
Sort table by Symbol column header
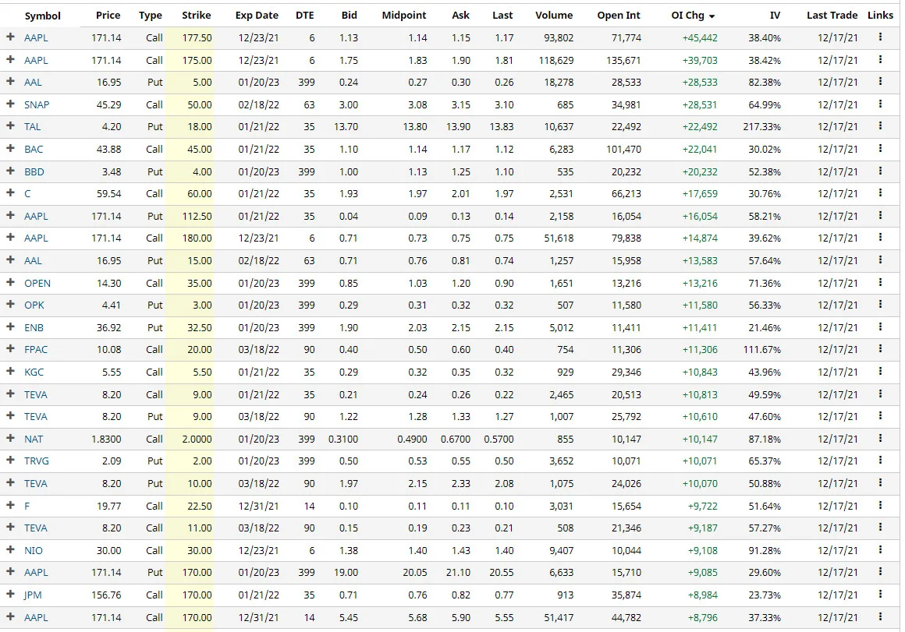[x=42, y=16]
